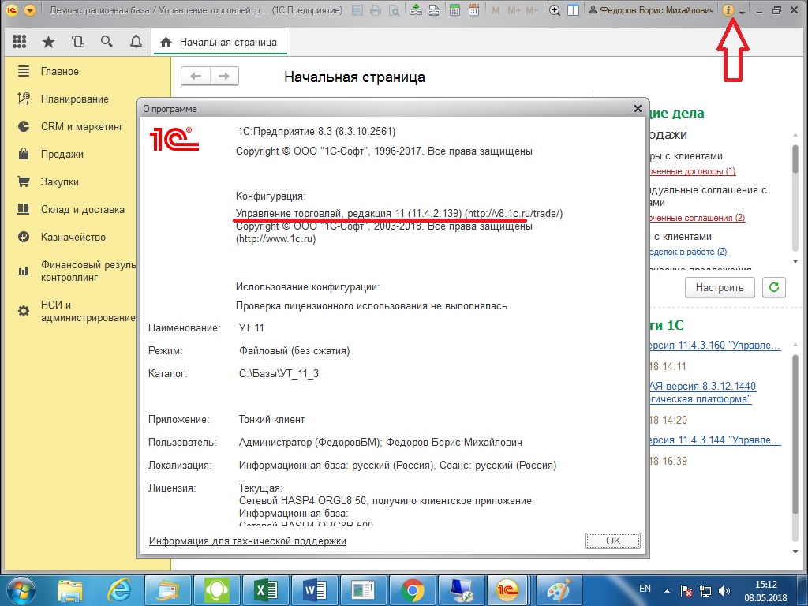This screenshot has width=808, height=606.
Task: Launch Internet Explorer from taskbar
Action: pos(119,590)
